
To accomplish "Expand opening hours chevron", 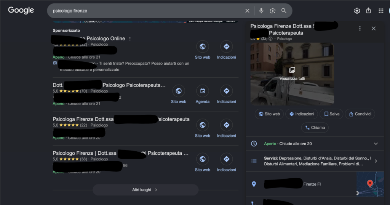I will (376, 144).
